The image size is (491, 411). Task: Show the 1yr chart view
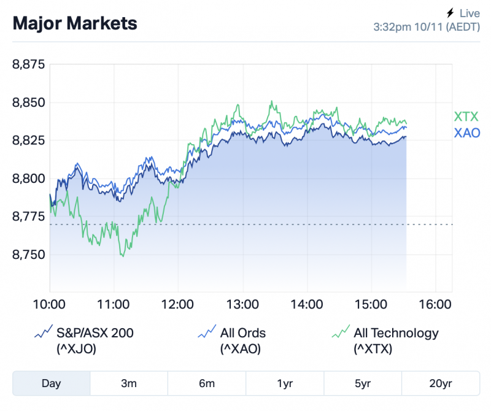(x=285, y=383)
